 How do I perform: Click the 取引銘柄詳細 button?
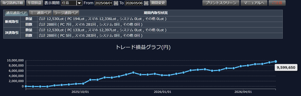(13, 3)
